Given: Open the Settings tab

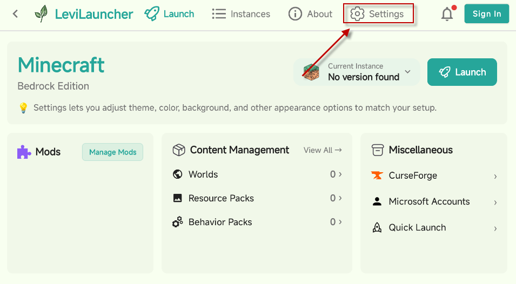Looking at the screenshot, I should tap(377, 14).
